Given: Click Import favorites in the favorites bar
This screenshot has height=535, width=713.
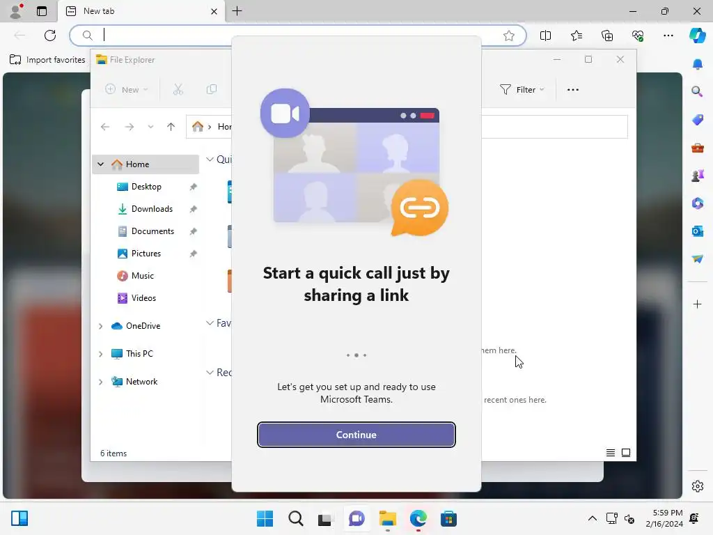Looking at the screenshot, I should [x=47, y=60].
